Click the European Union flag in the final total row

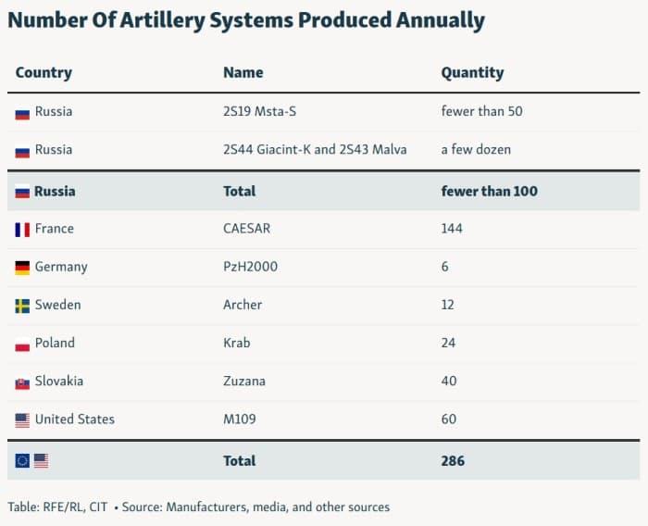[x=22, y=461]
